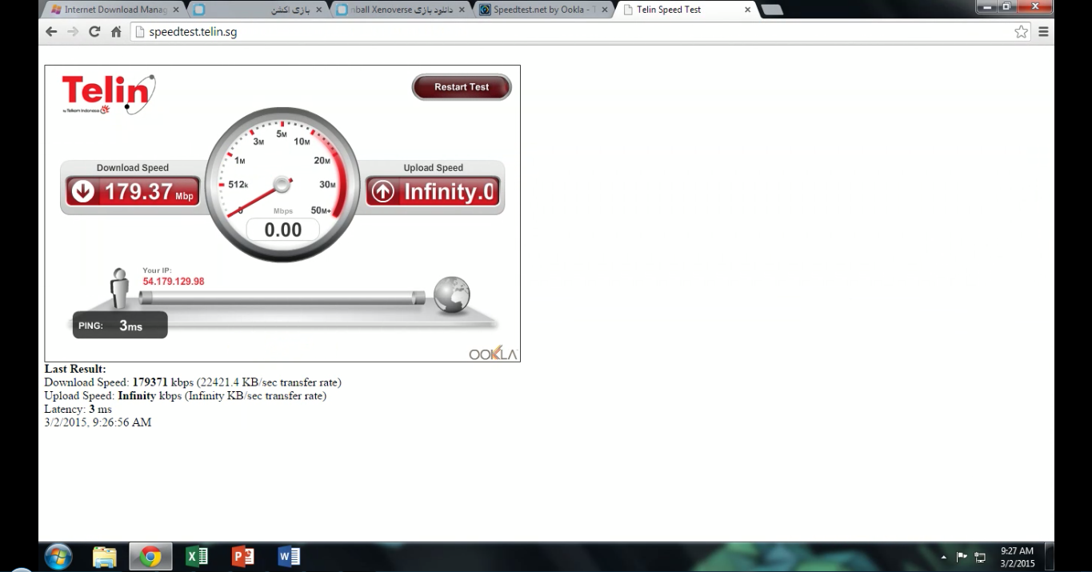The width and height of the screenshot is (1092, 572).
Task: Click the Action Center flag icon
Action: 962,557
